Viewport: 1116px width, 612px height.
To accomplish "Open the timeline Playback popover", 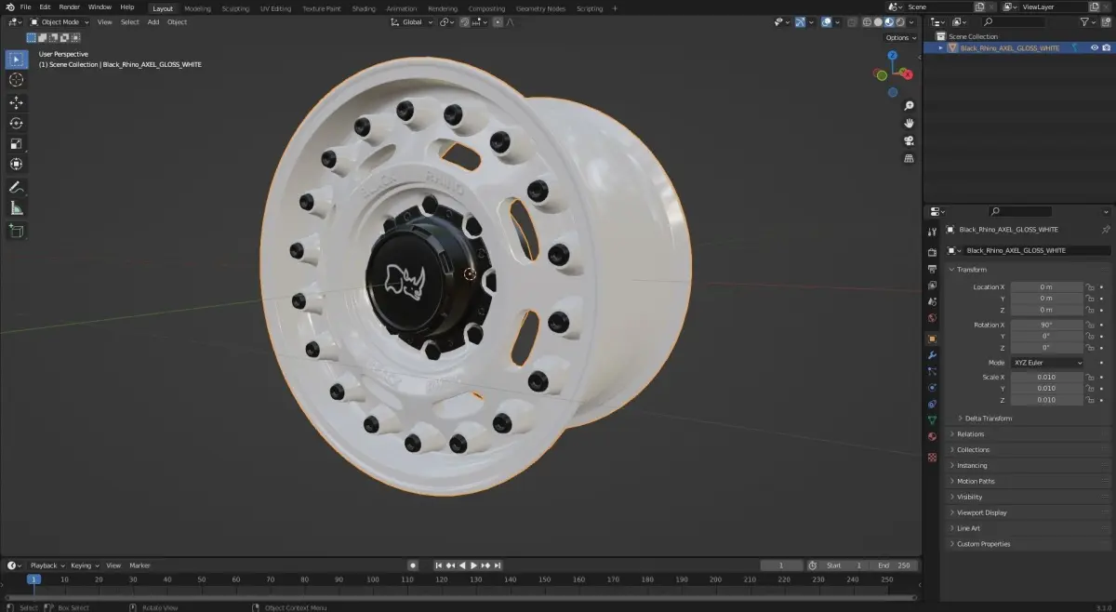I will tap(47, 565).
